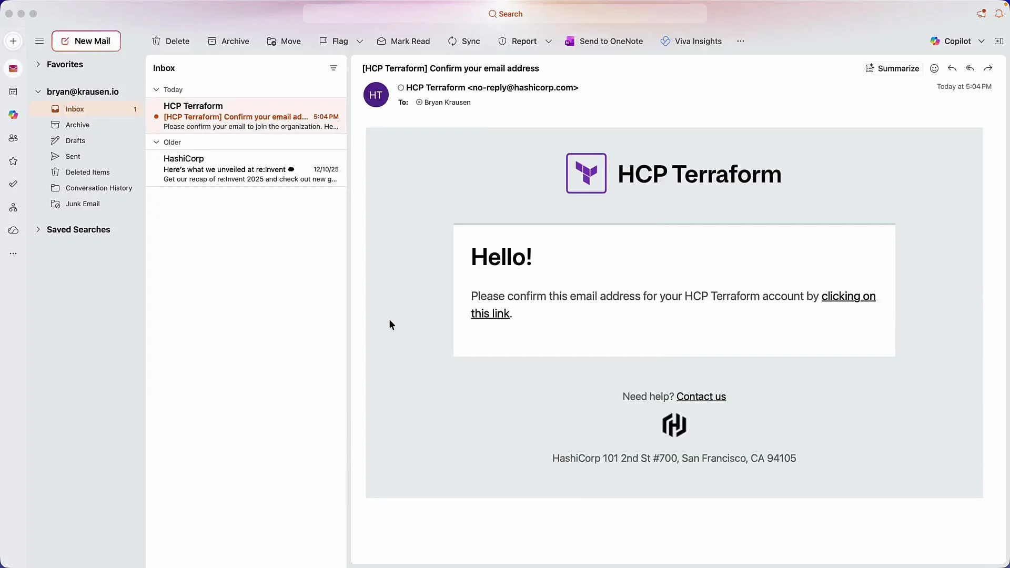1010x568 pixels.
Task: Report the message
Action: [518, 41]
